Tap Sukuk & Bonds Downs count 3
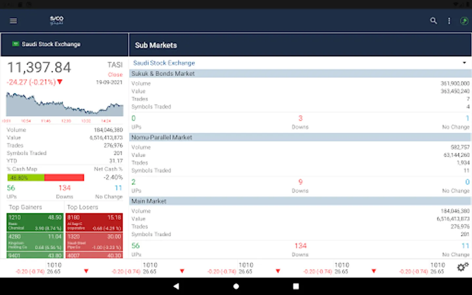 [300, 118]
